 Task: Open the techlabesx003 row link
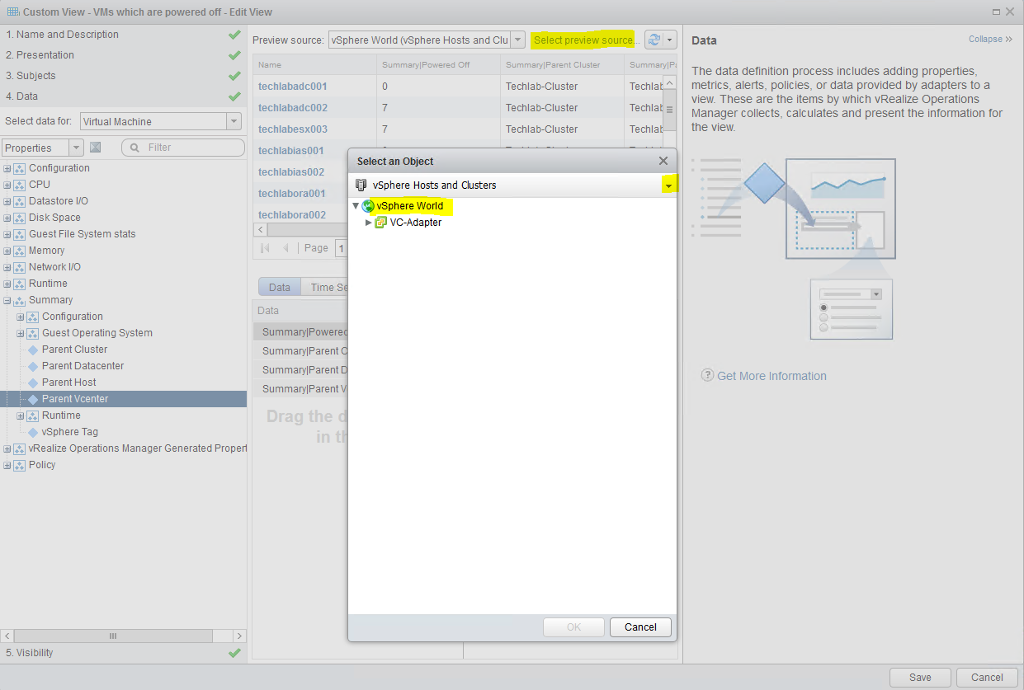293,129
